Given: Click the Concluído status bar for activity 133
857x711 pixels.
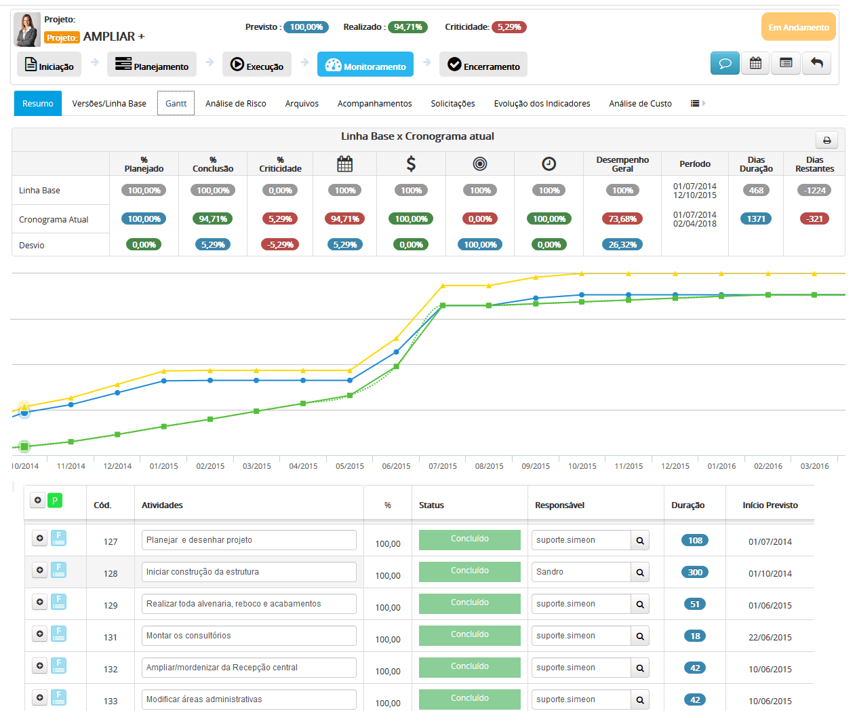Looking at the screenshot, I should [x=469, y=699].
